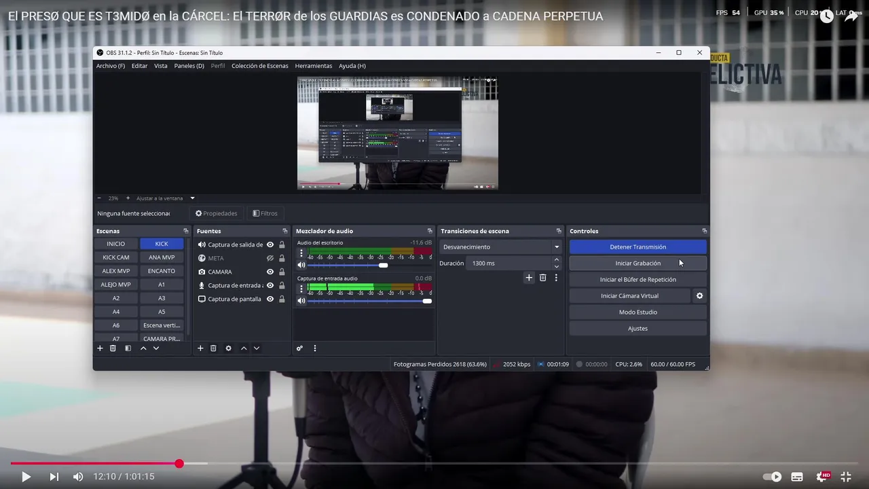Viewport: 869px width, 489px height.
Task: Click Iniciar Cámara Virtual button
Action: [629, 296]
